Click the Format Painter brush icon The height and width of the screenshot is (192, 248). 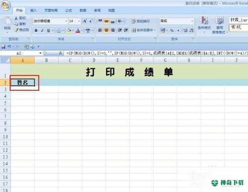(x=16, y=30)
